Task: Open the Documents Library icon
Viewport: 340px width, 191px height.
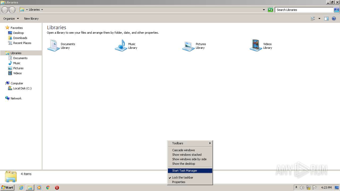Action: (53, 46)
